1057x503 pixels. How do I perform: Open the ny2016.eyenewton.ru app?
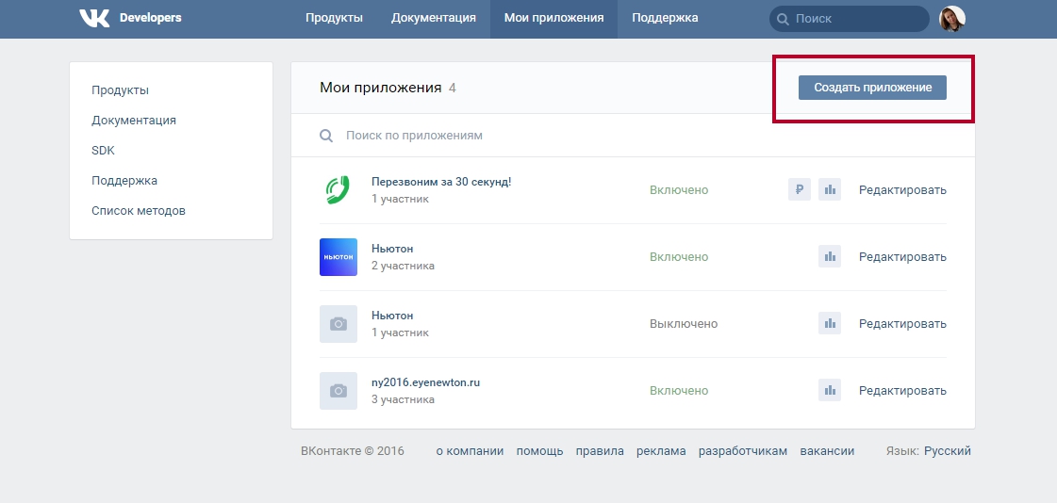click(425, 382)
